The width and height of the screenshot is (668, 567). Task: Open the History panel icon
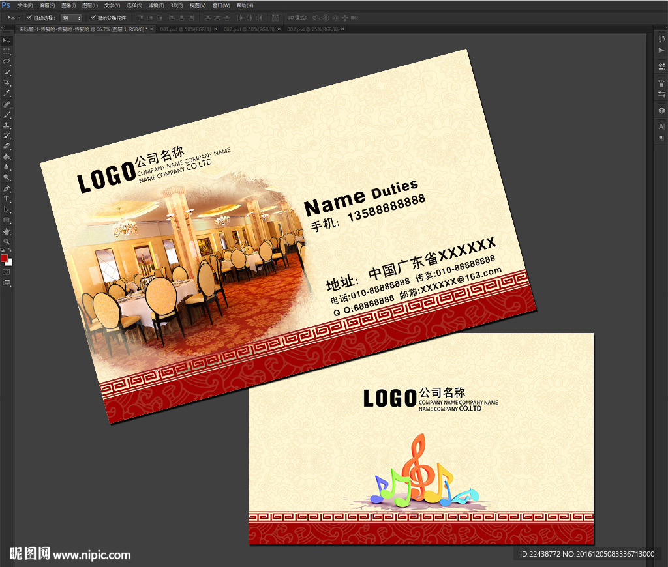tap(661, 38)
